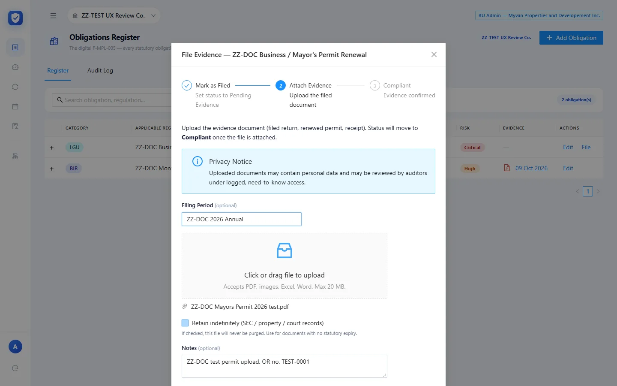Click the paperclip icon beside attached file
617x386 pixels.
[x=185, y=307]
